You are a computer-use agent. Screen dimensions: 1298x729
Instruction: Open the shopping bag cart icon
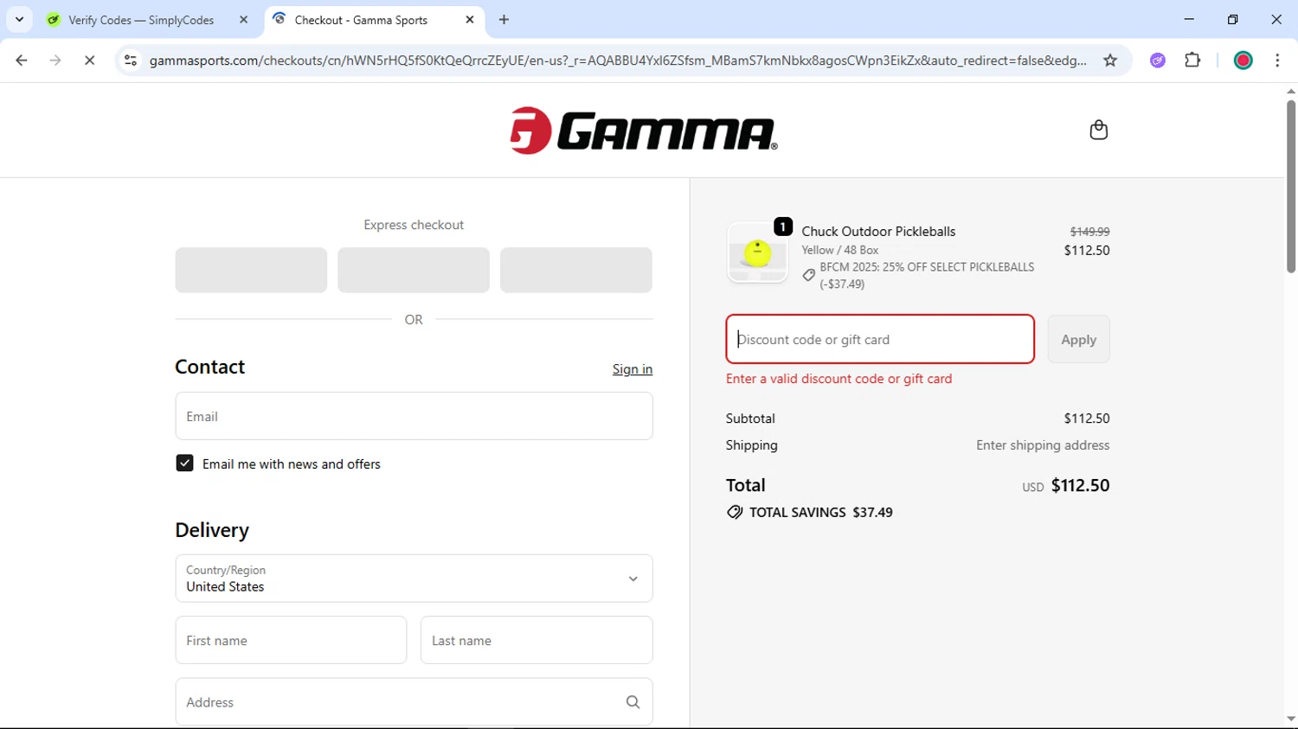[x=1098, y=130]
